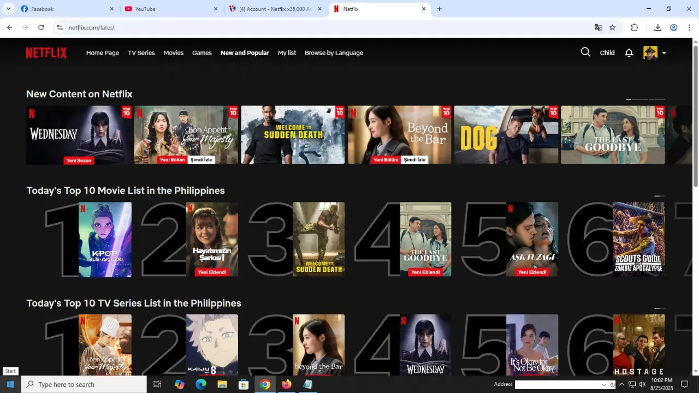The image size is (699, 393).
Task: Open the number 1 movie KPop poster
Action: point(105,240)
